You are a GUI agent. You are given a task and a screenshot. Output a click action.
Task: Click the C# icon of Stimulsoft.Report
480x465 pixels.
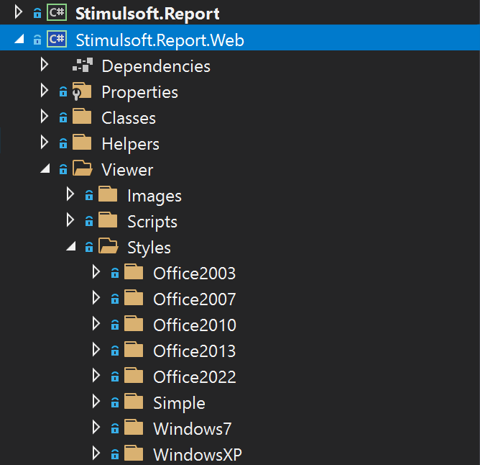[x=57, y=13]
